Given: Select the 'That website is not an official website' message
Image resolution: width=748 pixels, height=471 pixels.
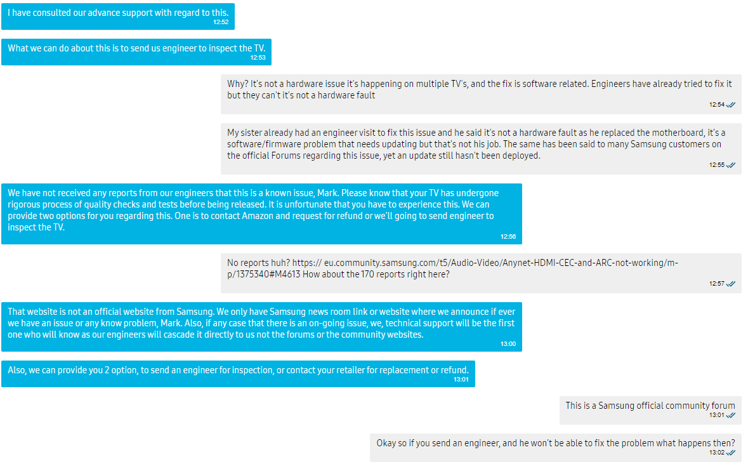Looking at the screenshot, I should 261,323.
